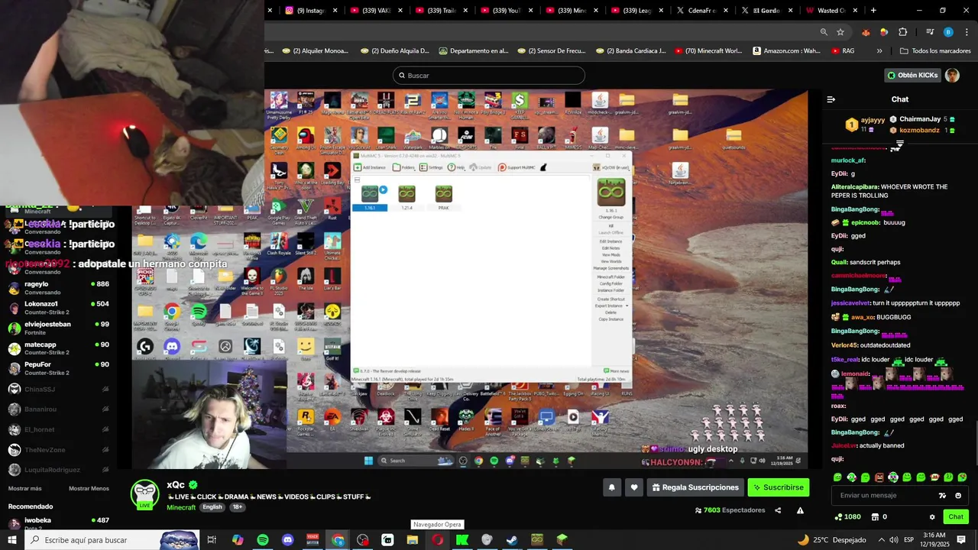The height and width of the screenshot is (550, 978).
Task: Click the Buscar search field on Kick
Action: [489, 75]
